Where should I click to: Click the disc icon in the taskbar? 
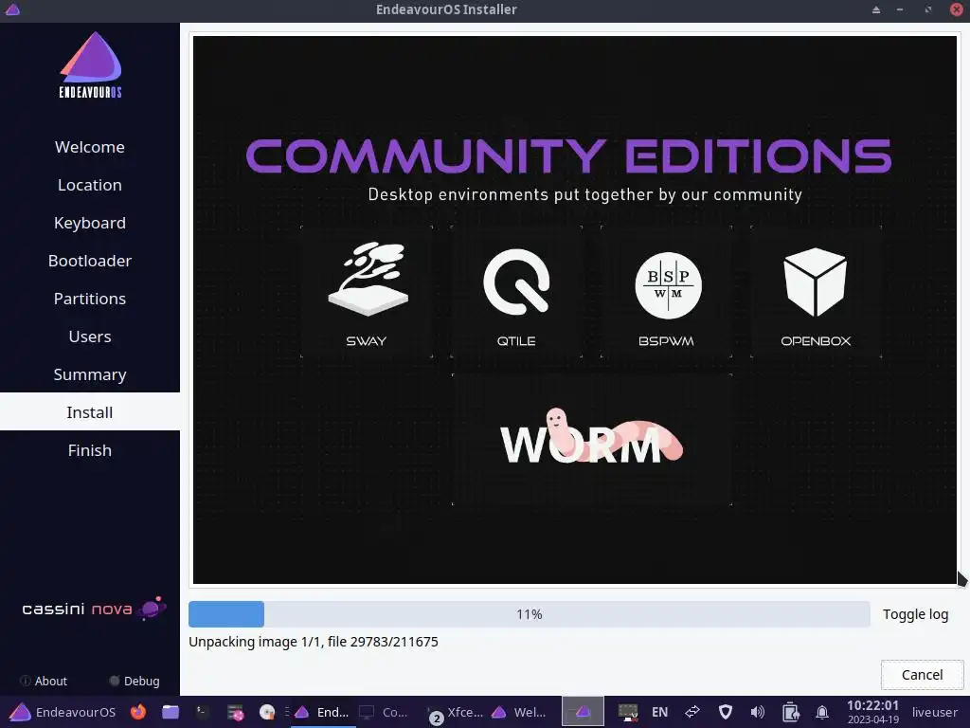[266, 713]
